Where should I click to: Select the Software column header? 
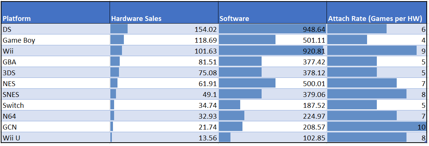pos(272,13)
